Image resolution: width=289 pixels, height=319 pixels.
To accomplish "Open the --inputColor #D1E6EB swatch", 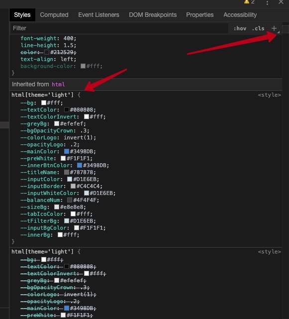I will [x=70, y=179].
